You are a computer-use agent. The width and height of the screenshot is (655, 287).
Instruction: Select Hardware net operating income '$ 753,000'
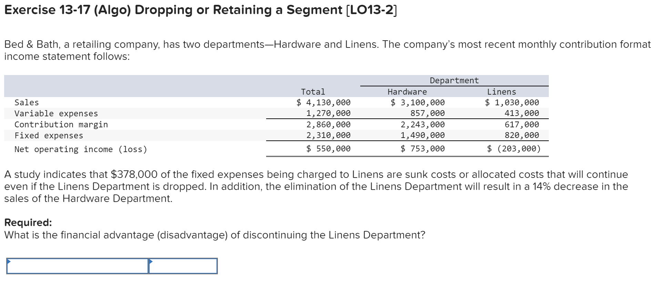click(423, 149)
